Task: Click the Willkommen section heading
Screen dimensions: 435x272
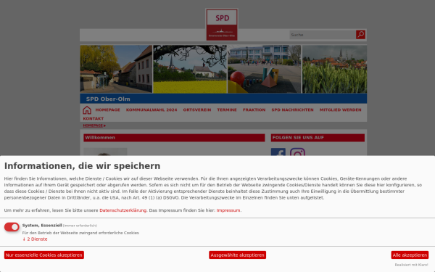Action: 174,138
